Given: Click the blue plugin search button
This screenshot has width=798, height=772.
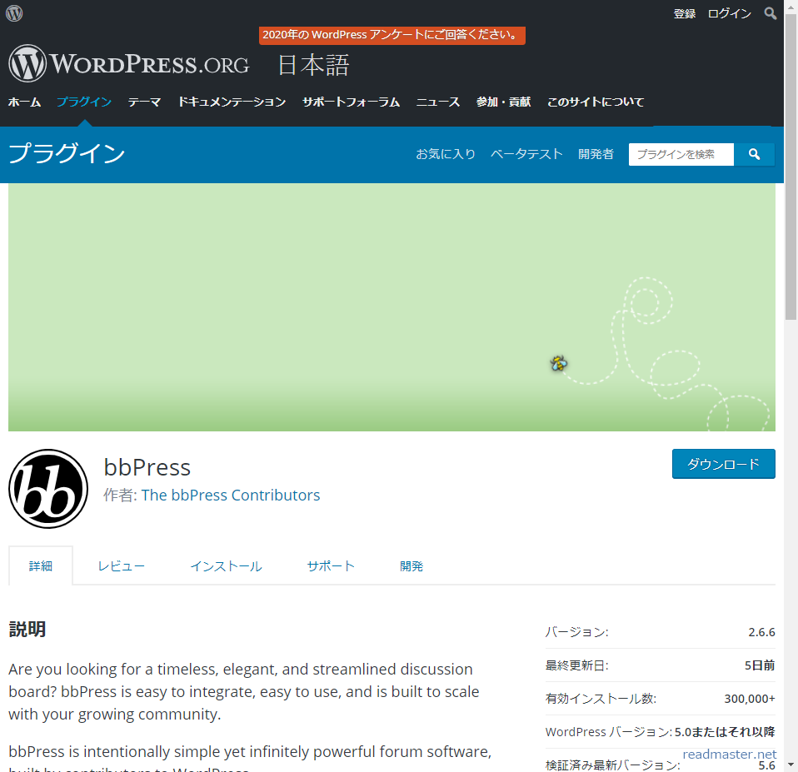Looking at the screenshot, I should coord(755,154).
